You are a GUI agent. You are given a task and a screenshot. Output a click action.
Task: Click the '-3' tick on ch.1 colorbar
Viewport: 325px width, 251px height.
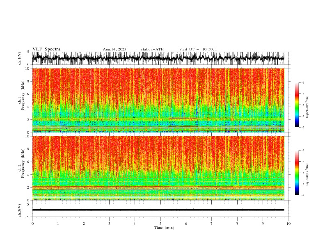[x=303, y=82]
